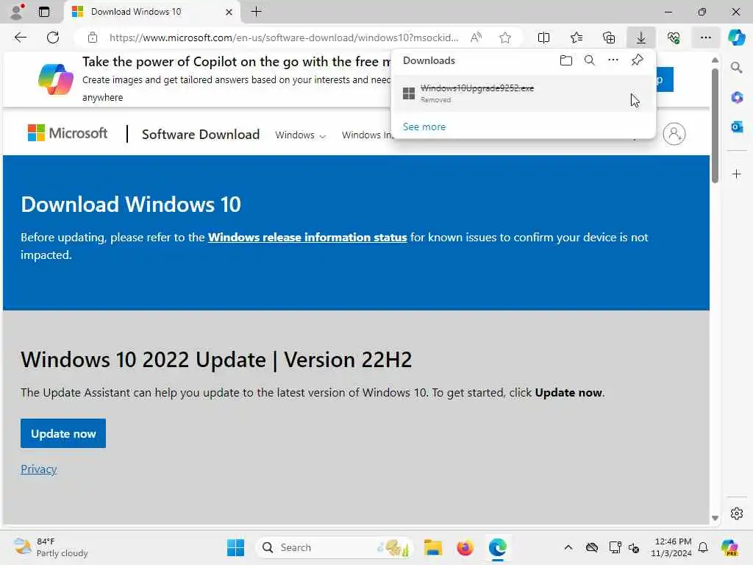Open Settings and more ellipsis menu
753x565 pixels.
705,38
